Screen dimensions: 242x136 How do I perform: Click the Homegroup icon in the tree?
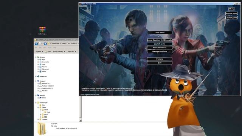[x=38, y=76]
